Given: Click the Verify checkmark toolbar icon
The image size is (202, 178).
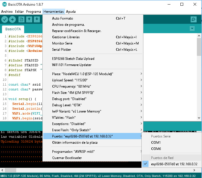Looking at the screenshot, I should pos(5,20).
